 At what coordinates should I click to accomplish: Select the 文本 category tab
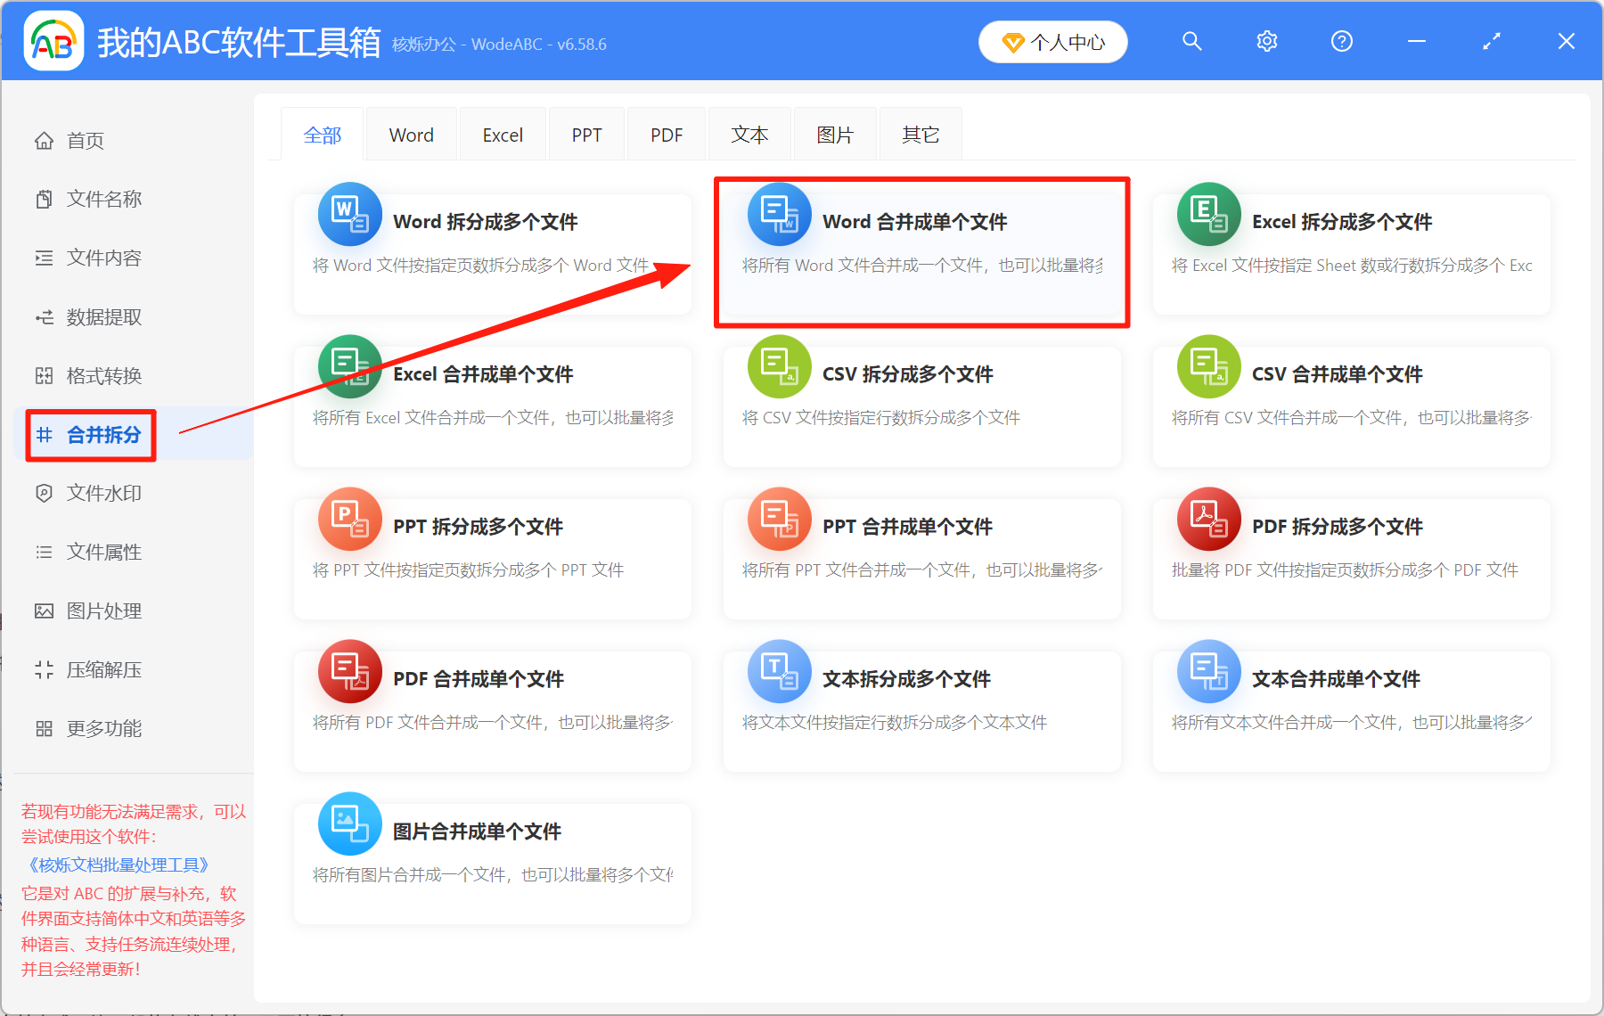(x=749, y=134)
